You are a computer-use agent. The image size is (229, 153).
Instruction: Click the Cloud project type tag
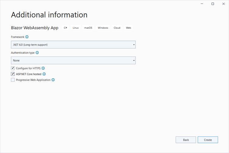(x=117, y=28)
